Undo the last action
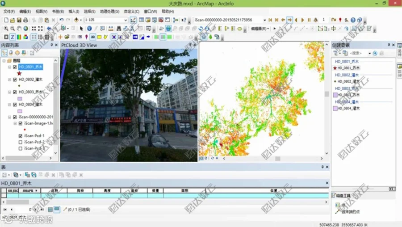The width and height of the screenshot is (402, 227). tap(62, 20)
